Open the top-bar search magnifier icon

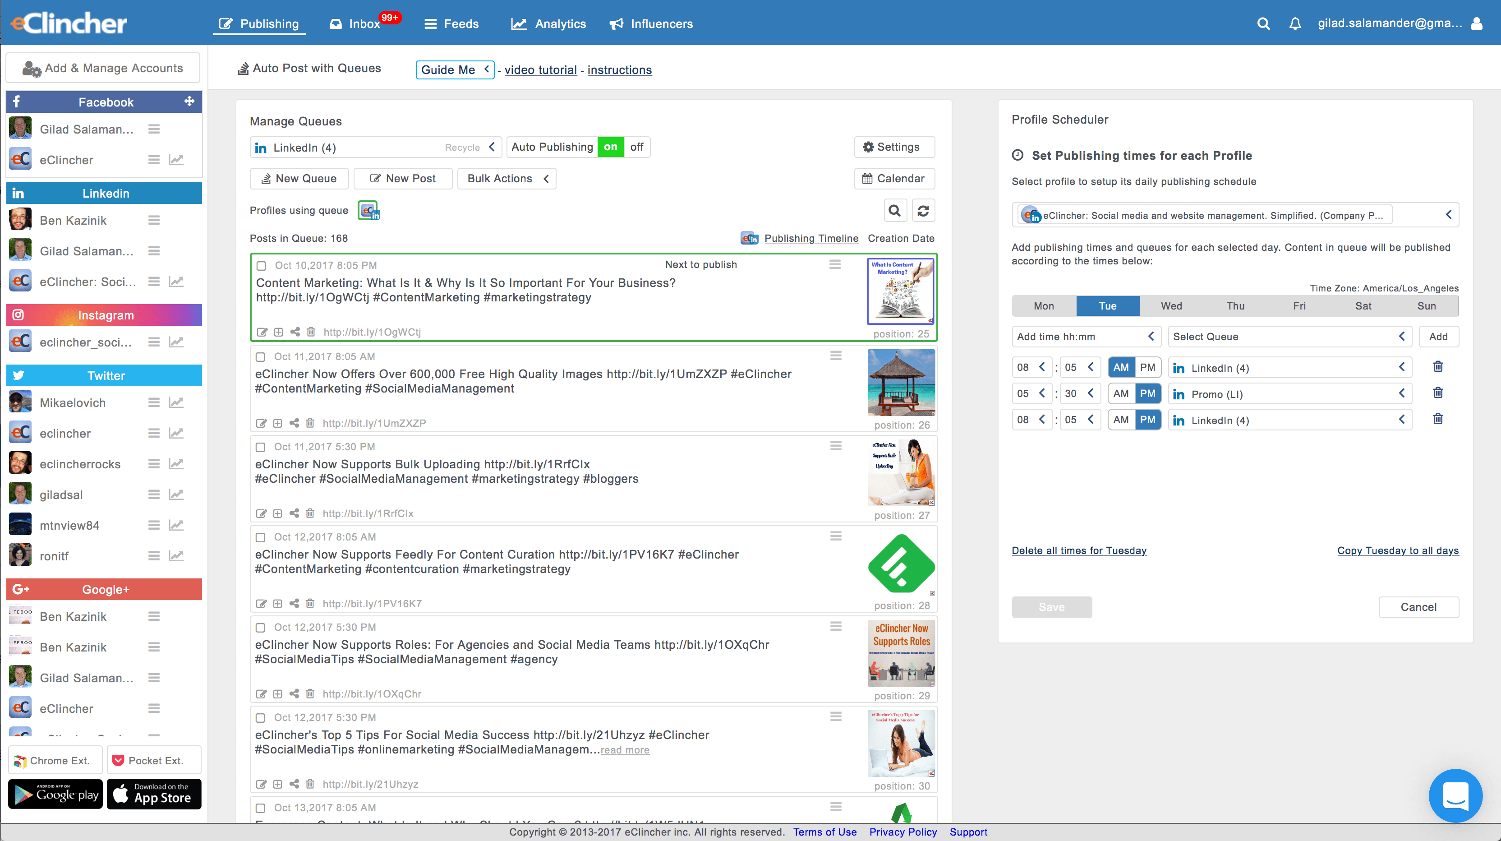tap(1263, 23)
